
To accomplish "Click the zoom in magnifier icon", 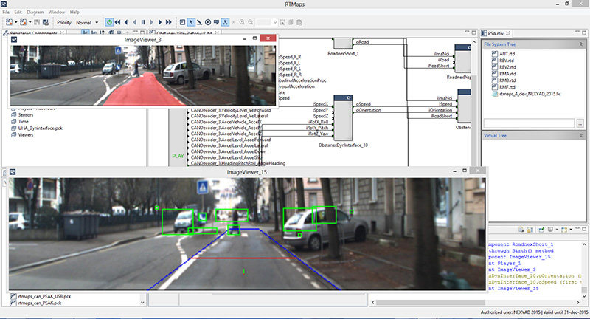I will 242,23.
